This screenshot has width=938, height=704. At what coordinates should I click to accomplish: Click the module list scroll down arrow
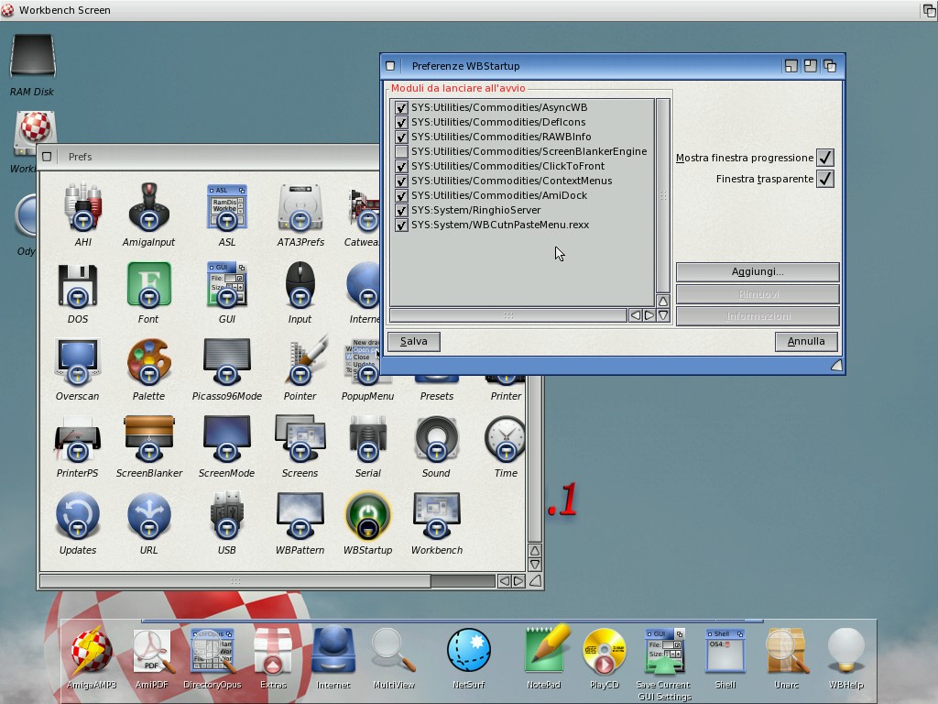pyautogui.click(x=663, y=315)
